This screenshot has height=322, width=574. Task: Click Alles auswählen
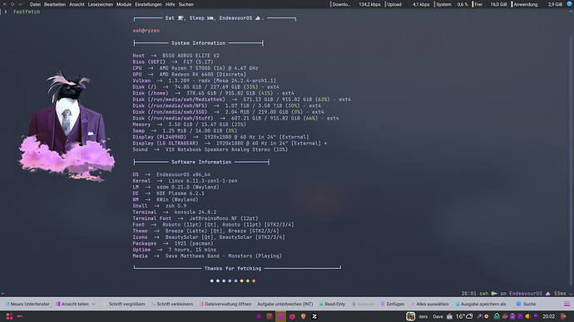pyautogui.click(x=429, y=304)
